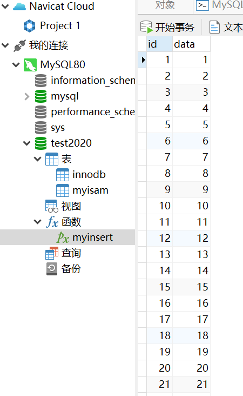Click the data column header
Screen dimensions: 243x396
tap(191, 44)
